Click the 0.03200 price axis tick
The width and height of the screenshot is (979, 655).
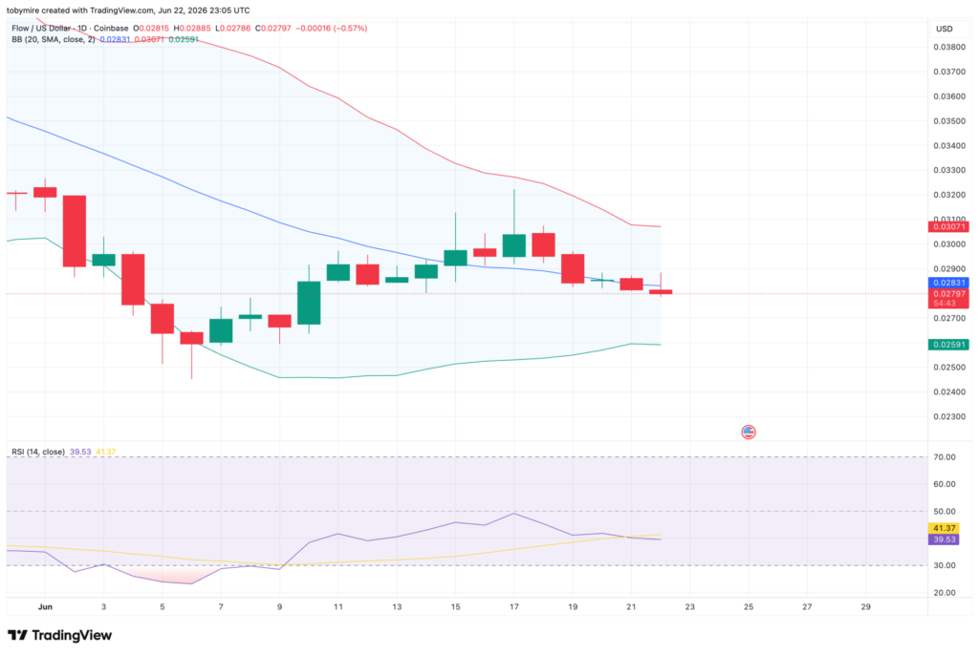click(949, 195)
